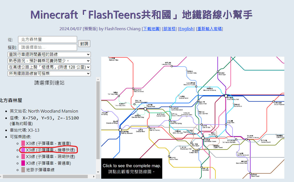
Task: Select 地獄子彈礦車線 route text
Action: click(40, 170)
